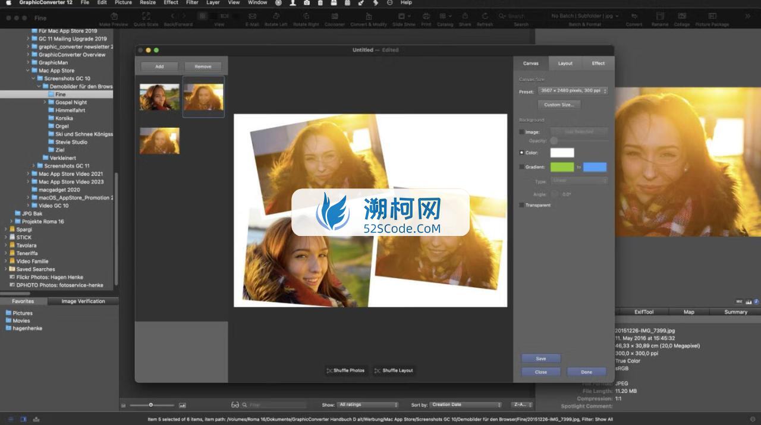This screenshot has height=425, width=761.
Task: Select the Color background radio button
Action: [x=522, y=153]
